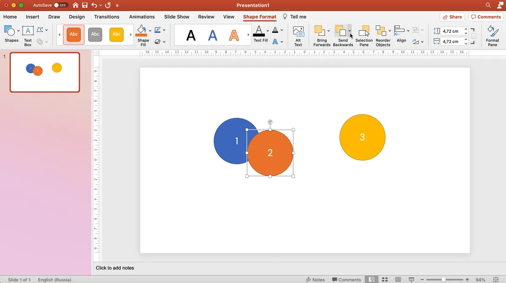Toggle Lock aspect ratio checkbox
The width and height of the screenshot is (506, 283).
(x=474, y=36)
